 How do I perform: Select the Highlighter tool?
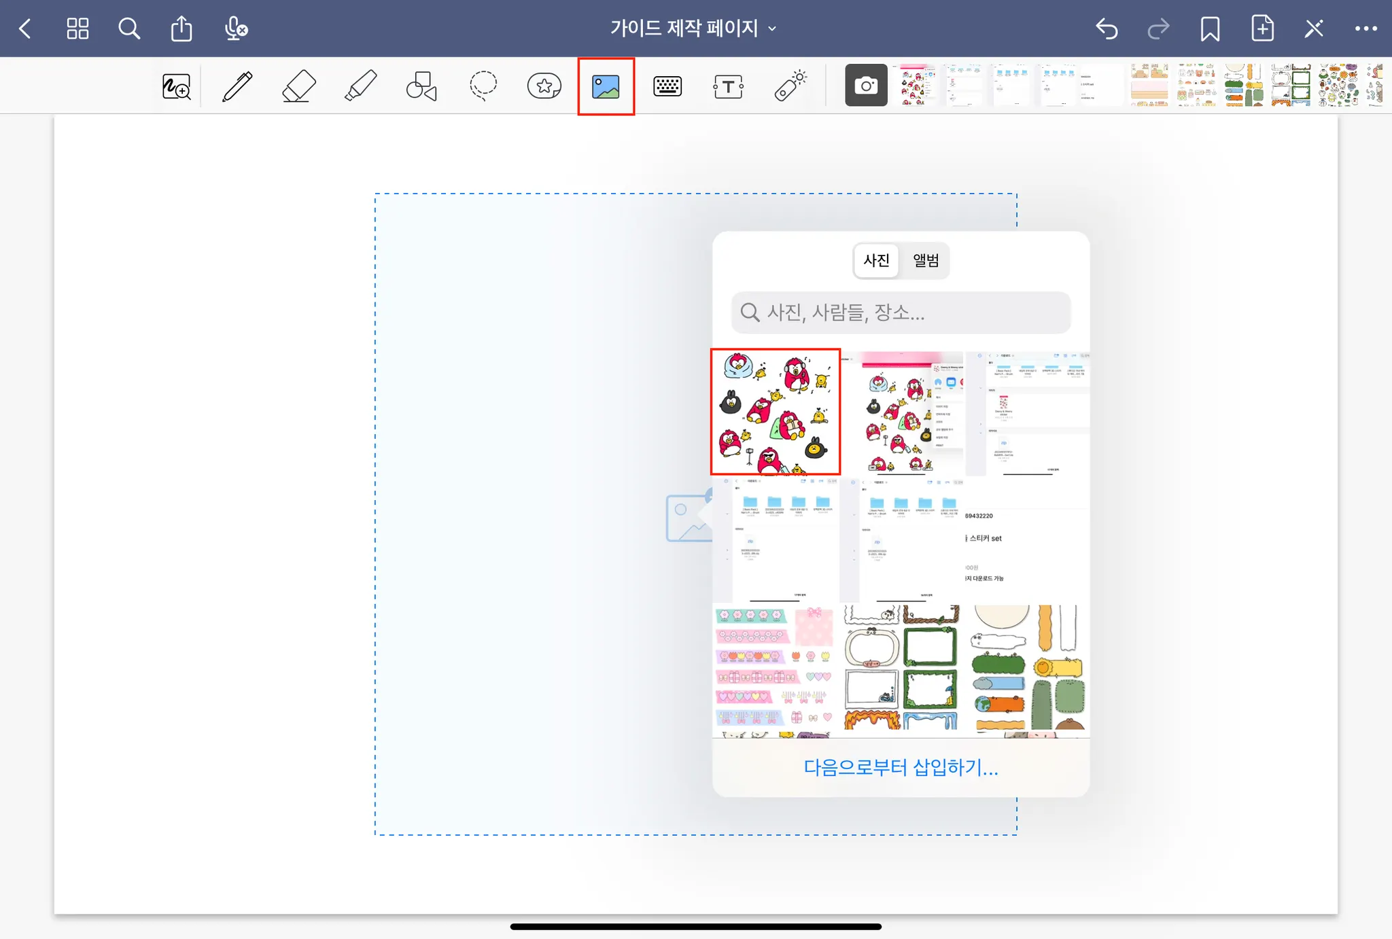click(360, 86)
